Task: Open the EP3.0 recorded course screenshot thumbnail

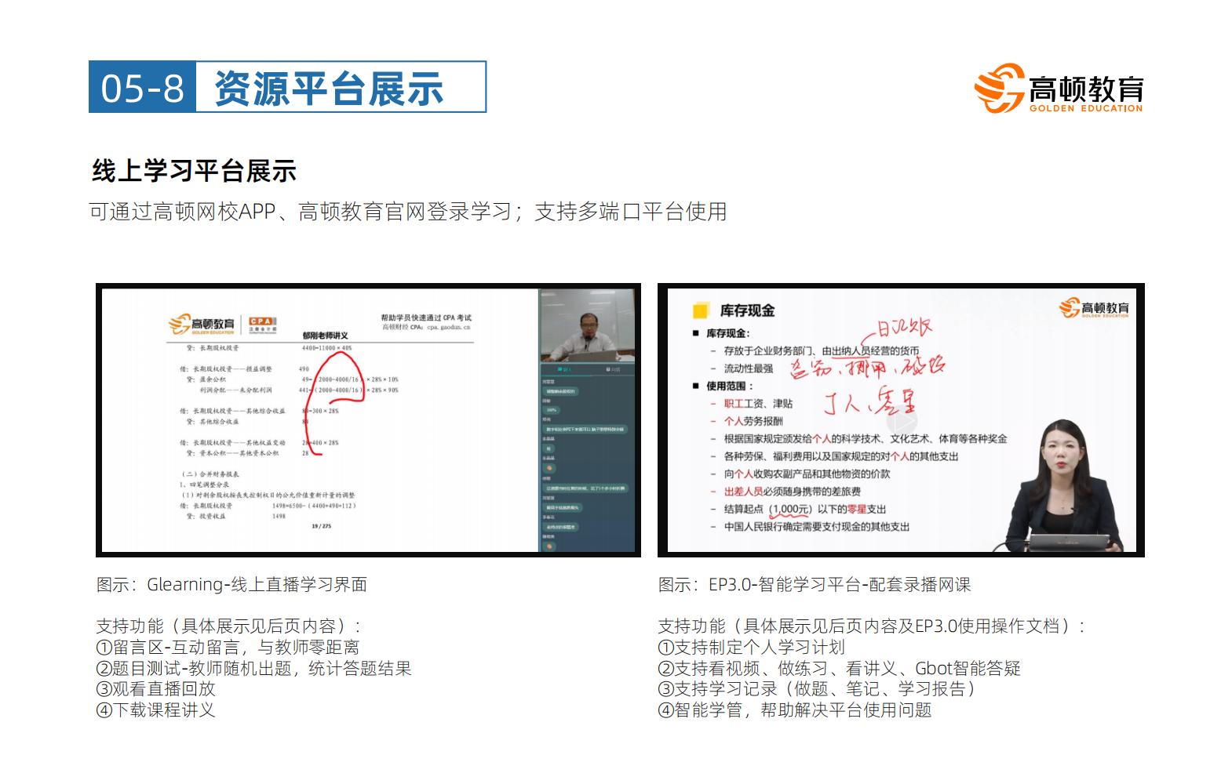Action: (901, 420)
